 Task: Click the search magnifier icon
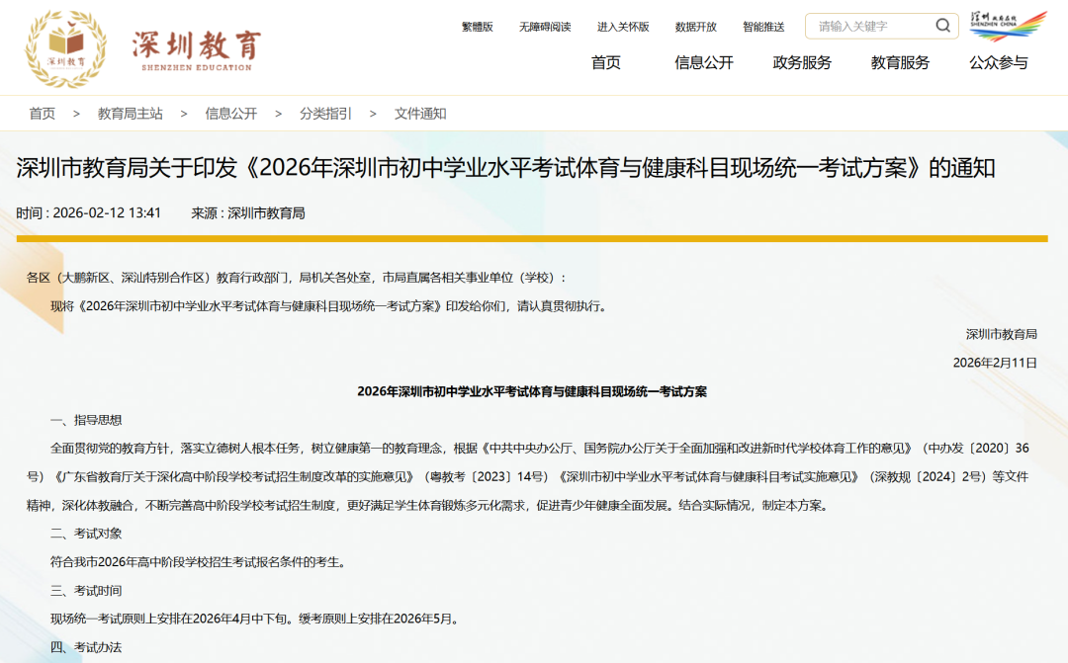pos(944,25)
